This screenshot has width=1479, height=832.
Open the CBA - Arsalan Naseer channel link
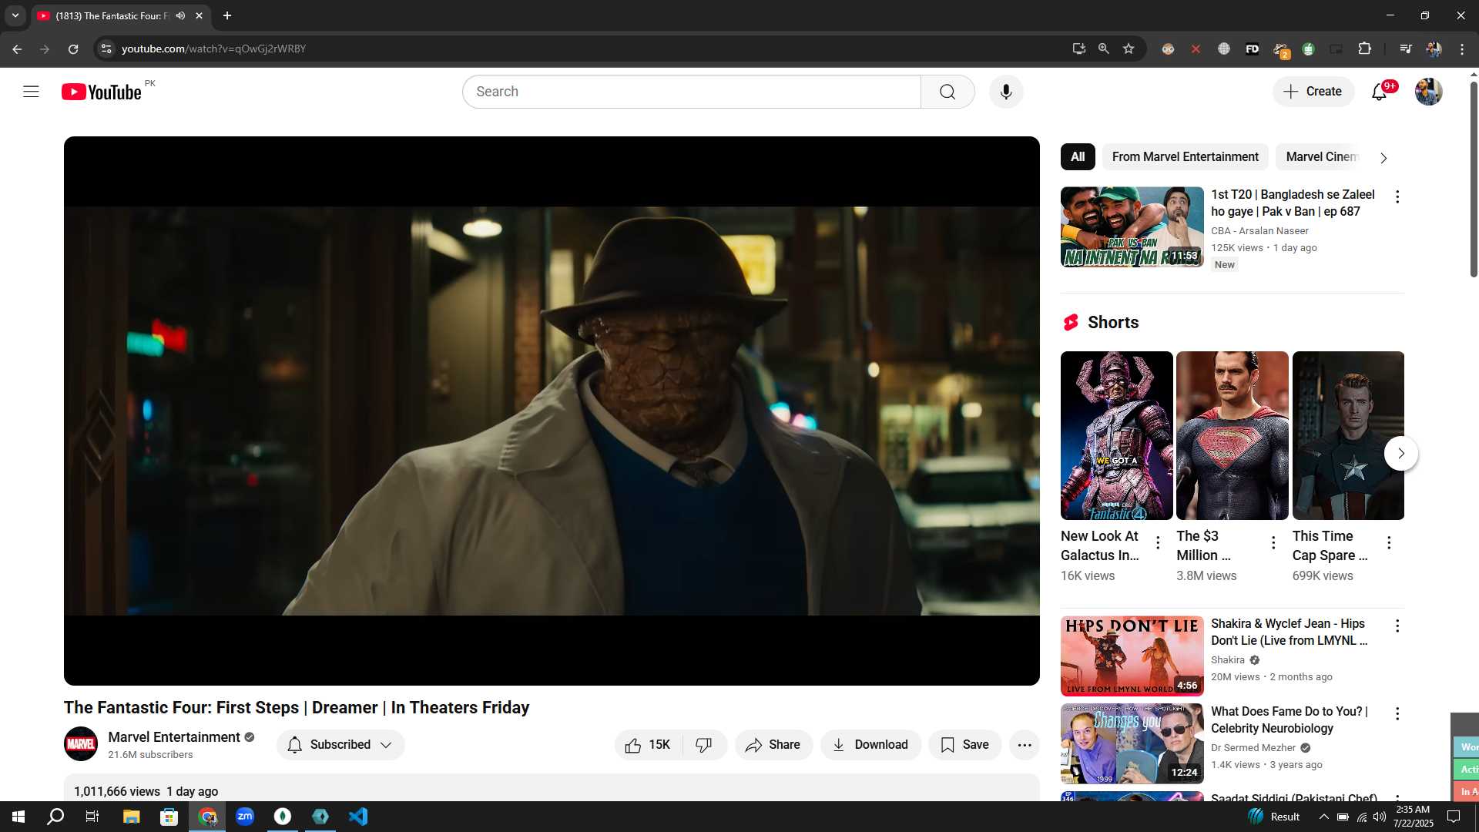coord(1259,230)
